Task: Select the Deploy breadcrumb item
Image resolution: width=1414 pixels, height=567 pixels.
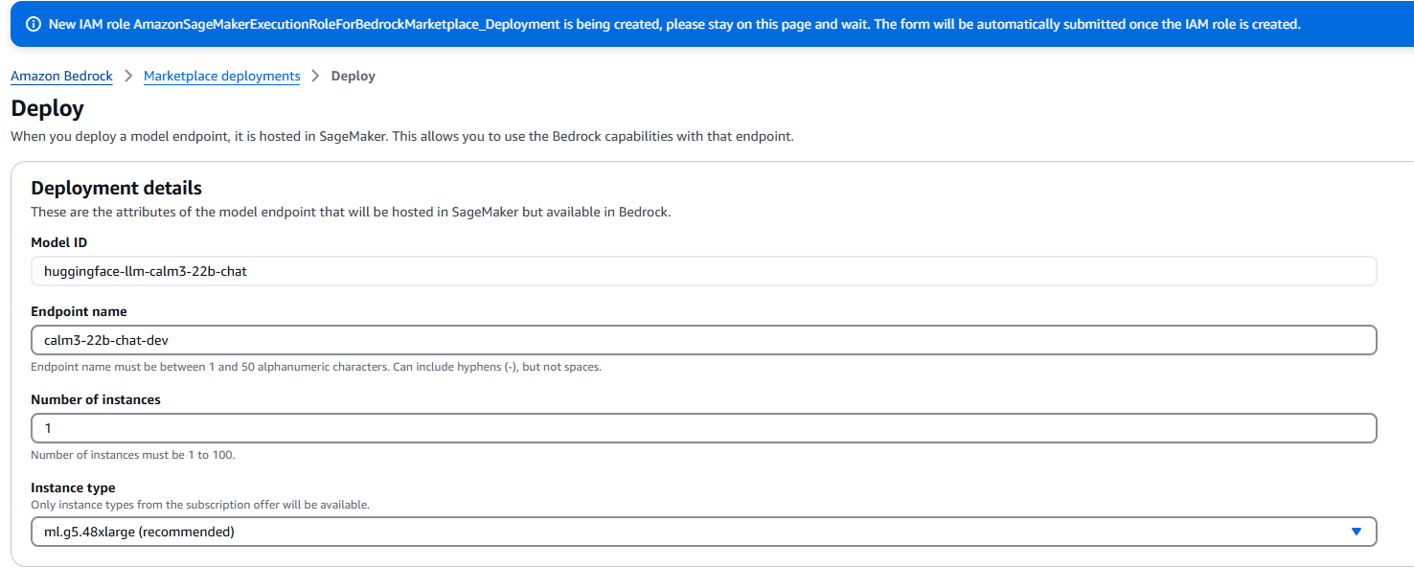Action: coord(353,76)
